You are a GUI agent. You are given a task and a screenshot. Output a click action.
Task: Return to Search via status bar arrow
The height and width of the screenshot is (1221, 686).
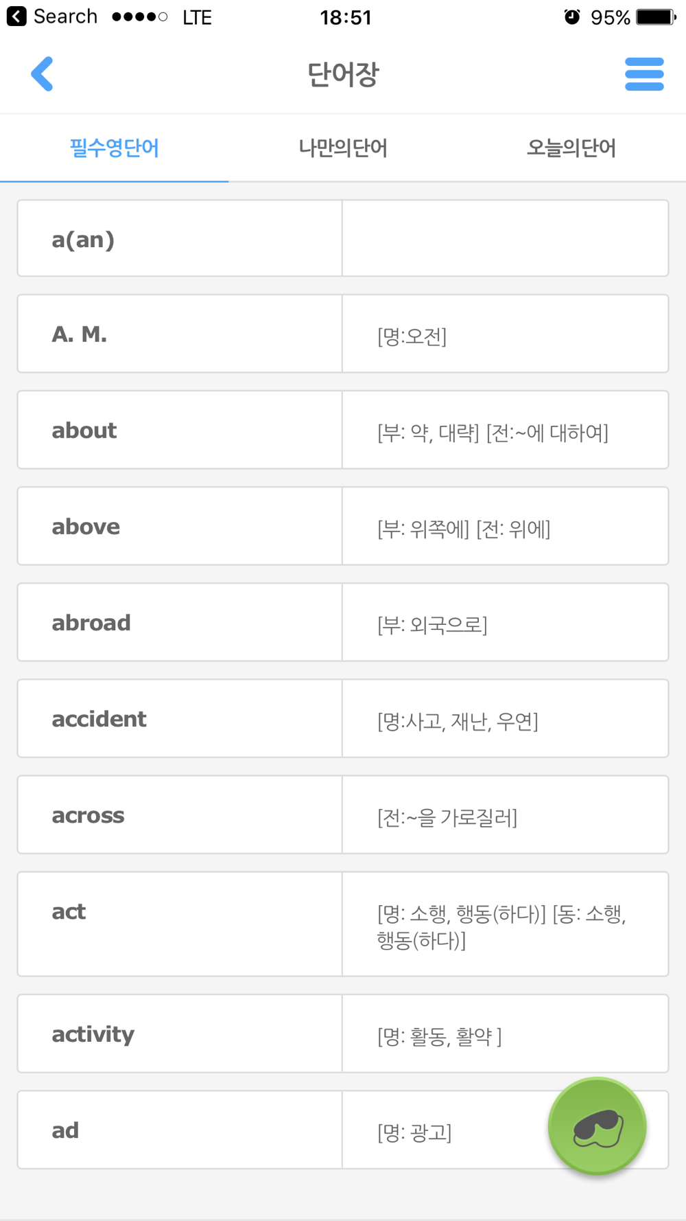pos(16,16)
